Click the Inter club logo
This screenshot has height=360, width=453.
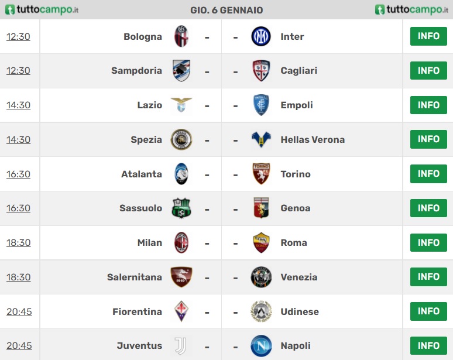click(261, 36)
